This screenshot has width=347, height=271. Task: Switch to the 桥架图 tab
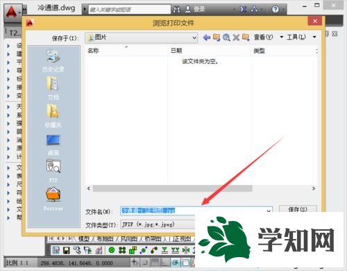(x=153, y=238)
